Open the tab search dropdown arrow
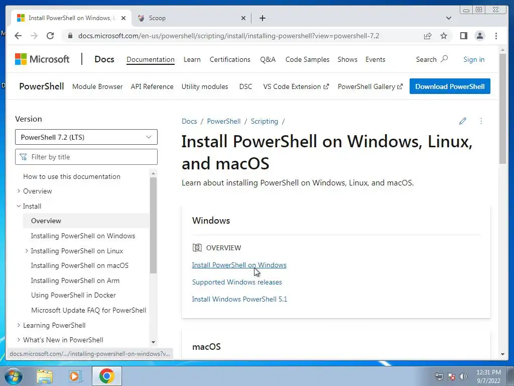The width and height of the screenshot is (514, 386). pyautogui.click(x=449, y=18)
